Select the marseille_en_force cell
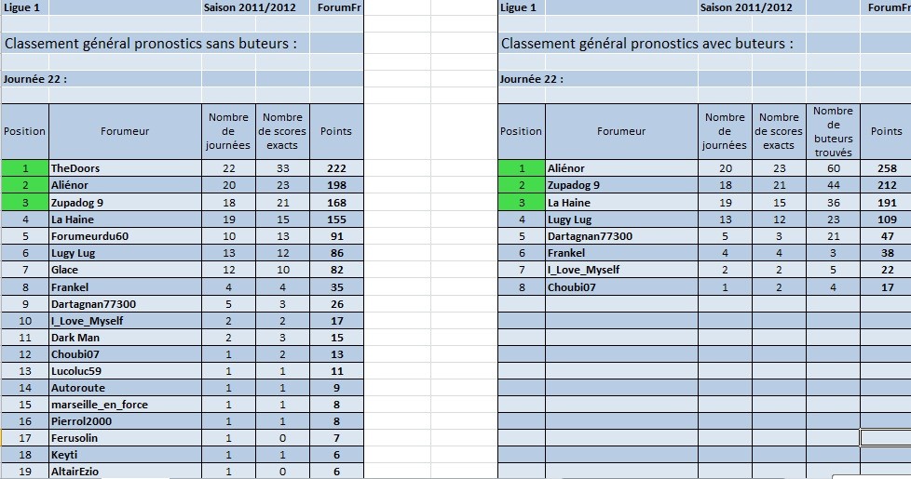Viewport: 911px width, 479px height. [x=125, y=405]
